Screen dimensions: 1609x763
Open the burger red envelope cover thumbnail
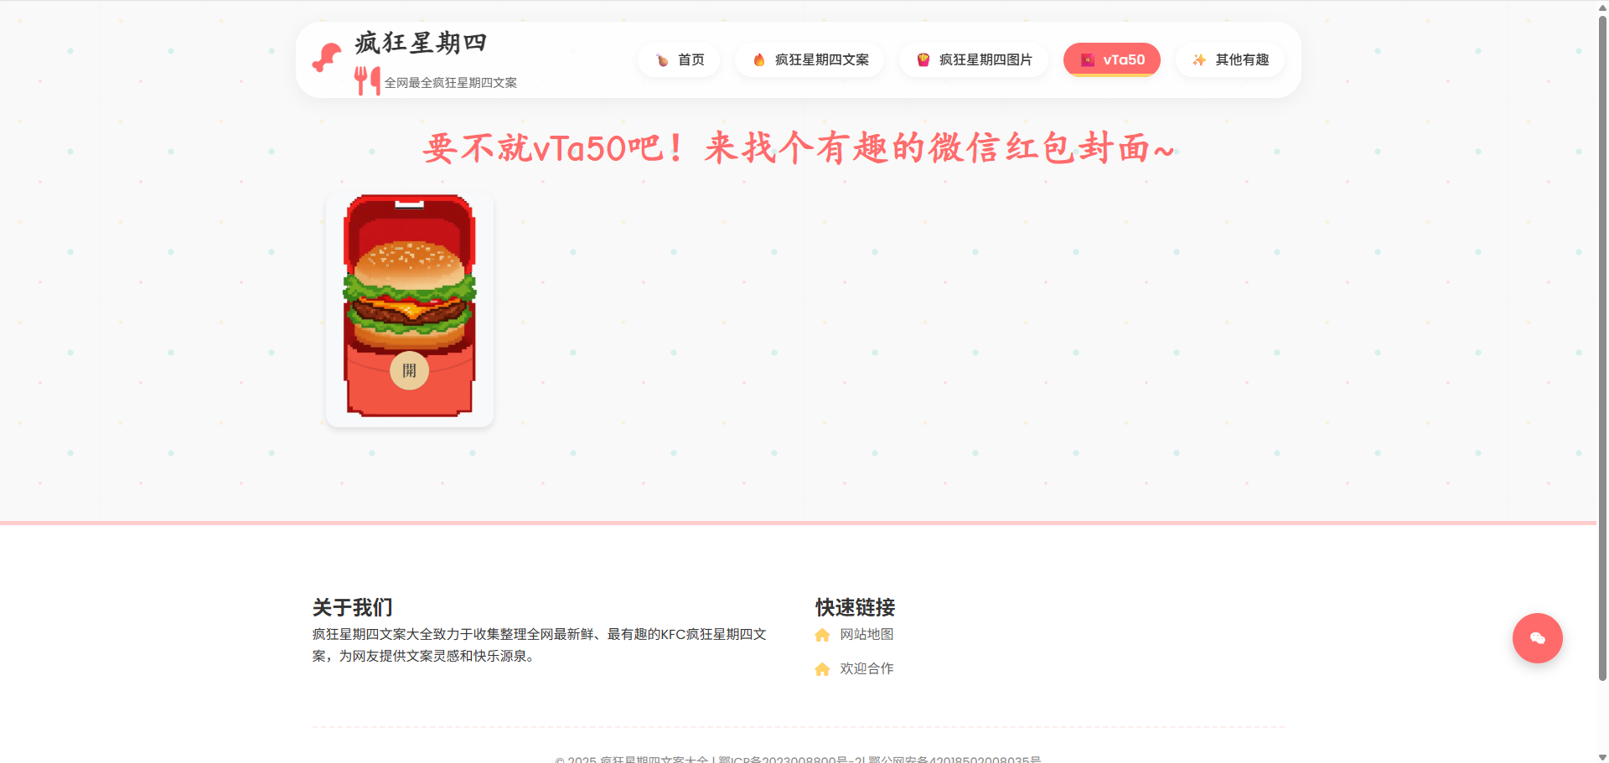[410, 310]
